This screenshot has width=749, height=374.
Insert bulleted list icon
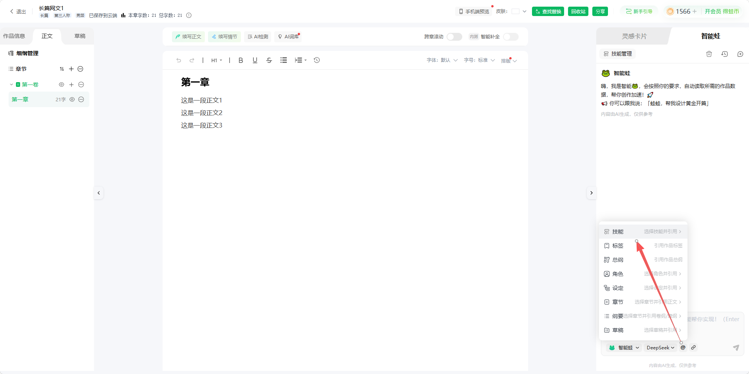coord(284,60)
